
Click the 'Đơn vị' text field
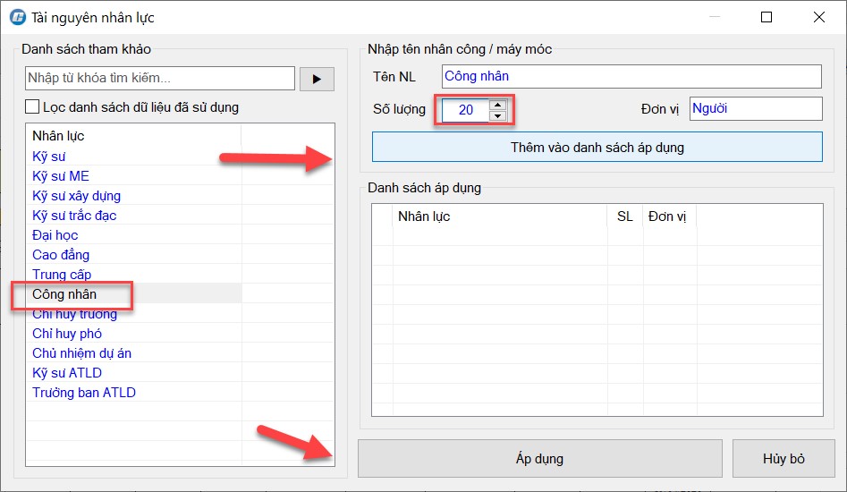(755, 109)
